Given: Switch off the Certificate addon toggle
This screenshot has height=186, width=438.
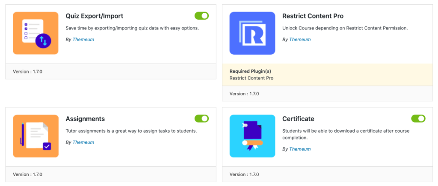Looking at the screenshot, I should (418, 119).
